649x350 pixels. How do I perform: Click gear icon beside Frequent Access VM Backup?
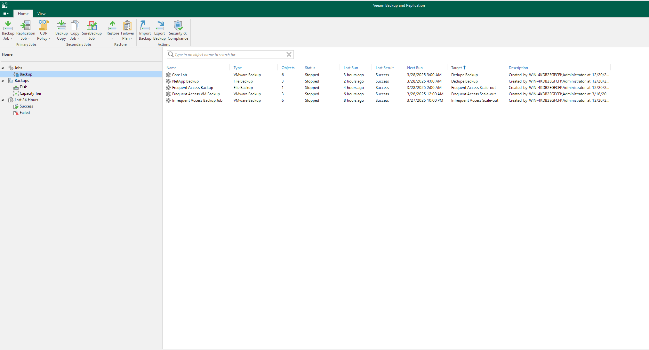point(168,94)
